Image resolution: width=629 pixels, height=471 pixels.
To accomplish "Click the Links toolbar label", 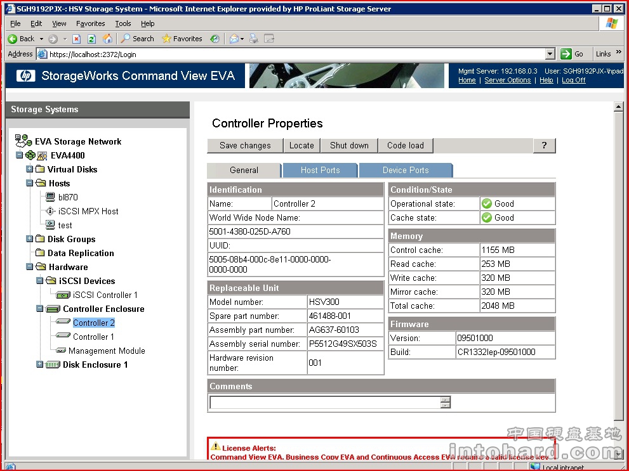I will 603,54.
